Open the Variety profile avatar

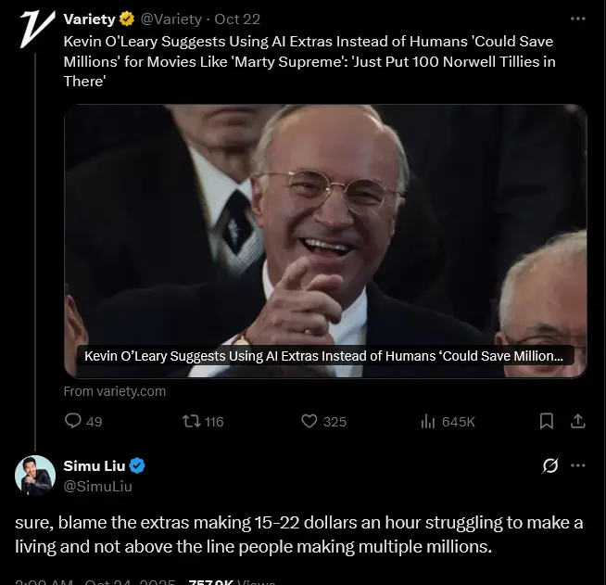coord(34,28)
